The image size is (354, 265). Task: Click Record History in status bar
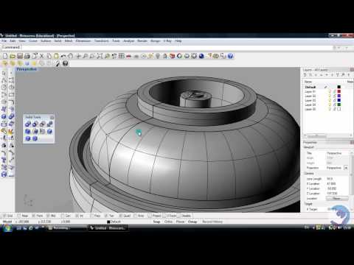pyautogui.click(x=212, y=222)
